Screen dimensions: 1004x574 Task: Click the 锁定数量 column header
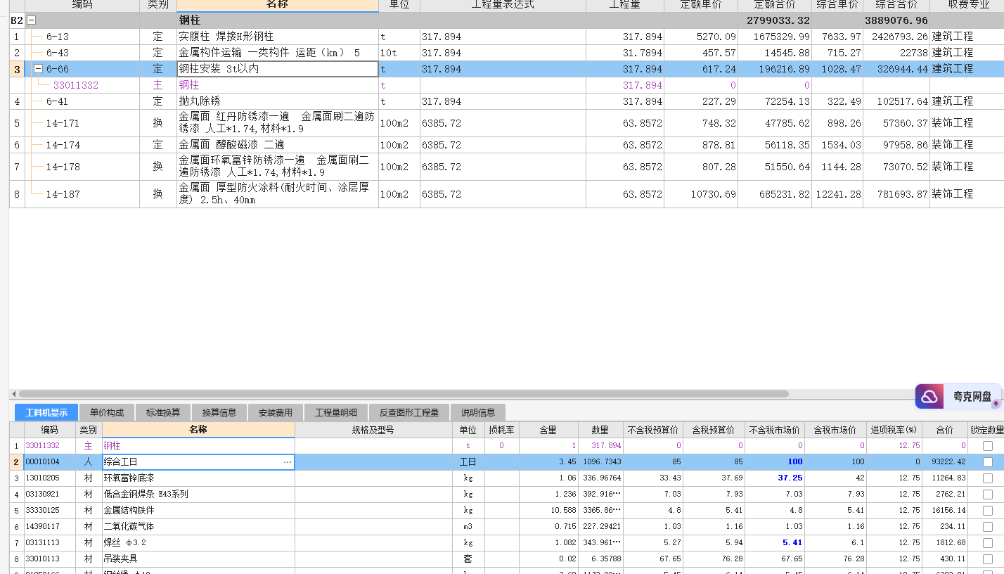pyautogui.click(x=986, y=430)
